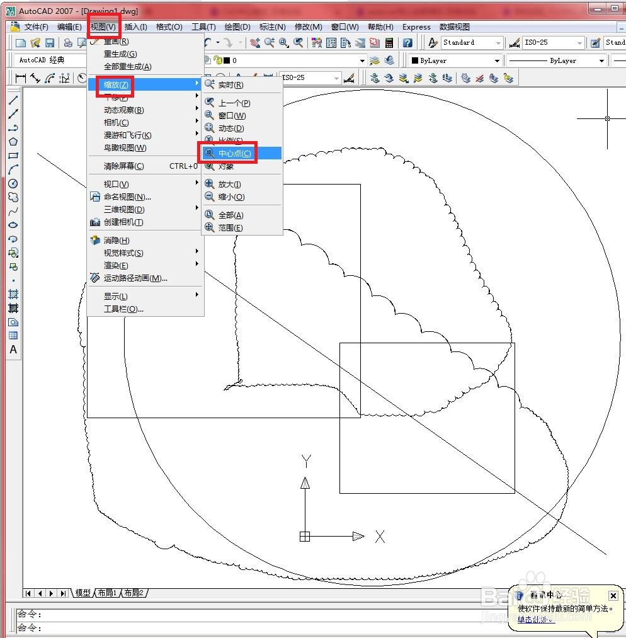Click the Zoom realtime toolbar icon

pyautogui.click(x=270, y=43)
